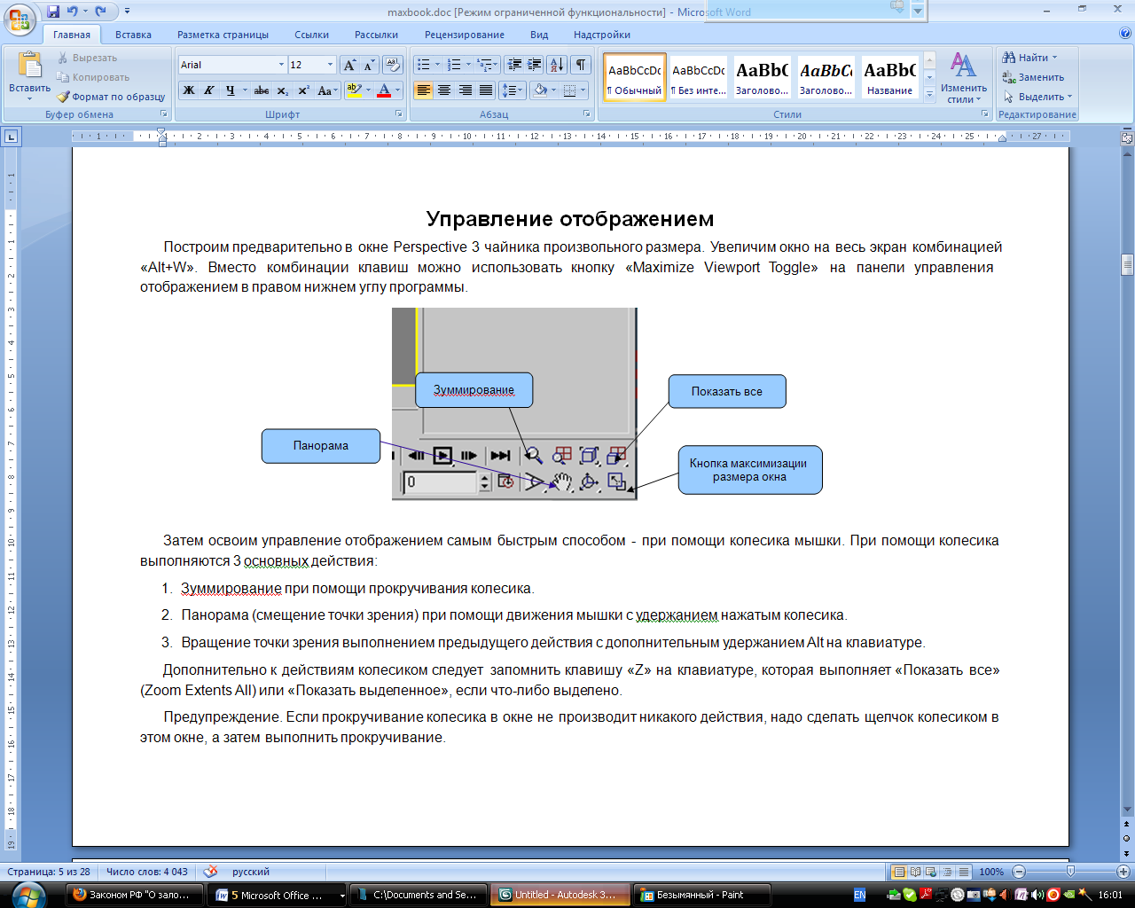Open the Font (Шрифт) dialog launcher
Image resolution: width=1135 pixels, height=908 pixels.
coord(398,114)
